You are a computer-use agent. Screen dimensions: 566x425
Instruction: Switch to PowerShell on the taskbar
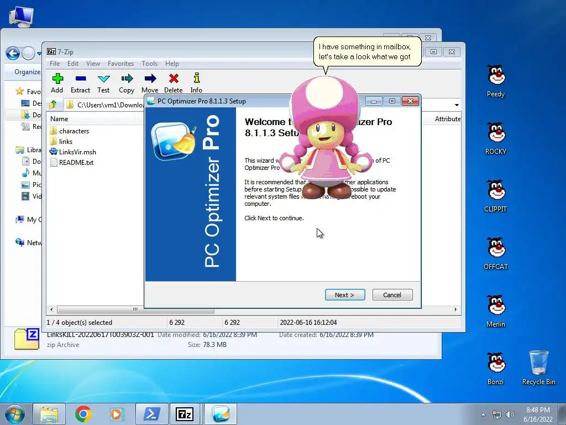[x=152, y=414]
